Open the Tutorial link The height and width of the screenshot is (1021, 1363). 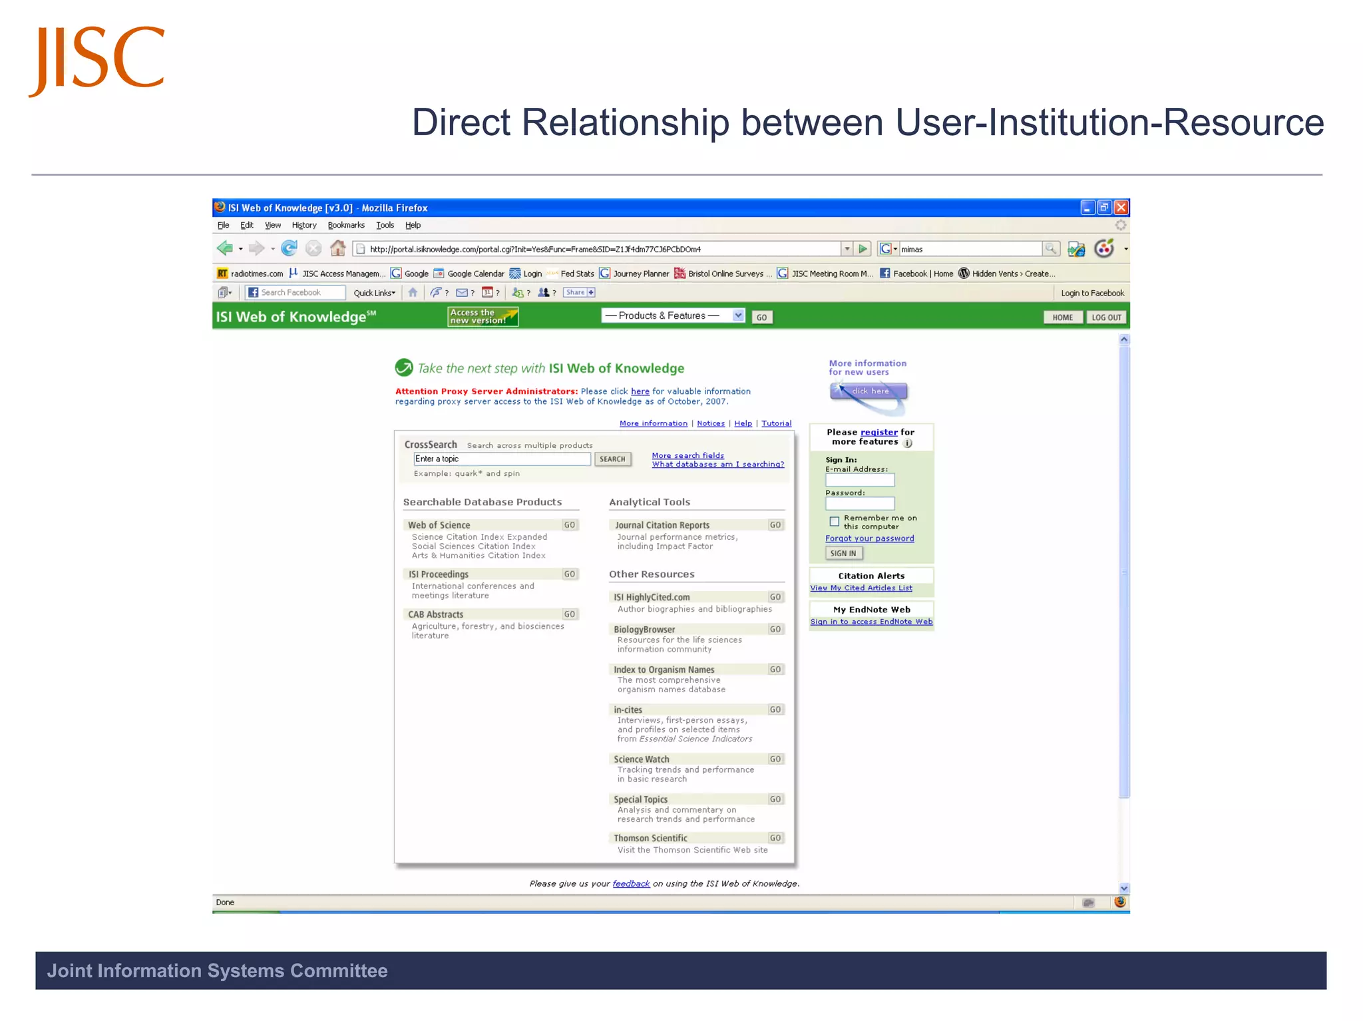[x=776, y=423]
